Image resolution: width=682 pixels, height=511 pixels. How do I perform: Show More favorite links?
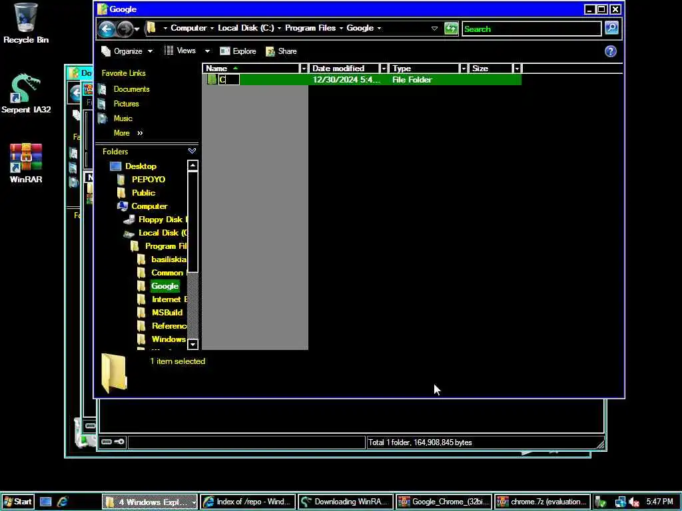(x=128, y=133)
